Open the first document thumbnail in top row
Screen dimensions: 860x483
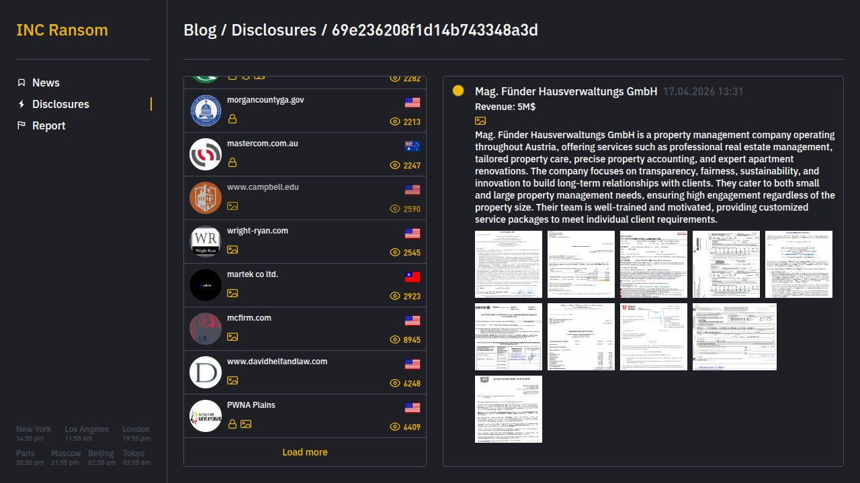(x=509, y=264)
